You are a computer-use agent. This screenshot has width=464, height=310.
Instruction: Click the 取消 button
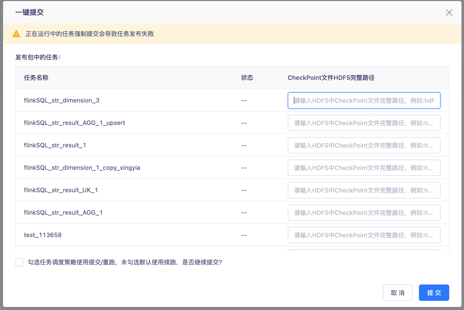[x=398, y=293]
